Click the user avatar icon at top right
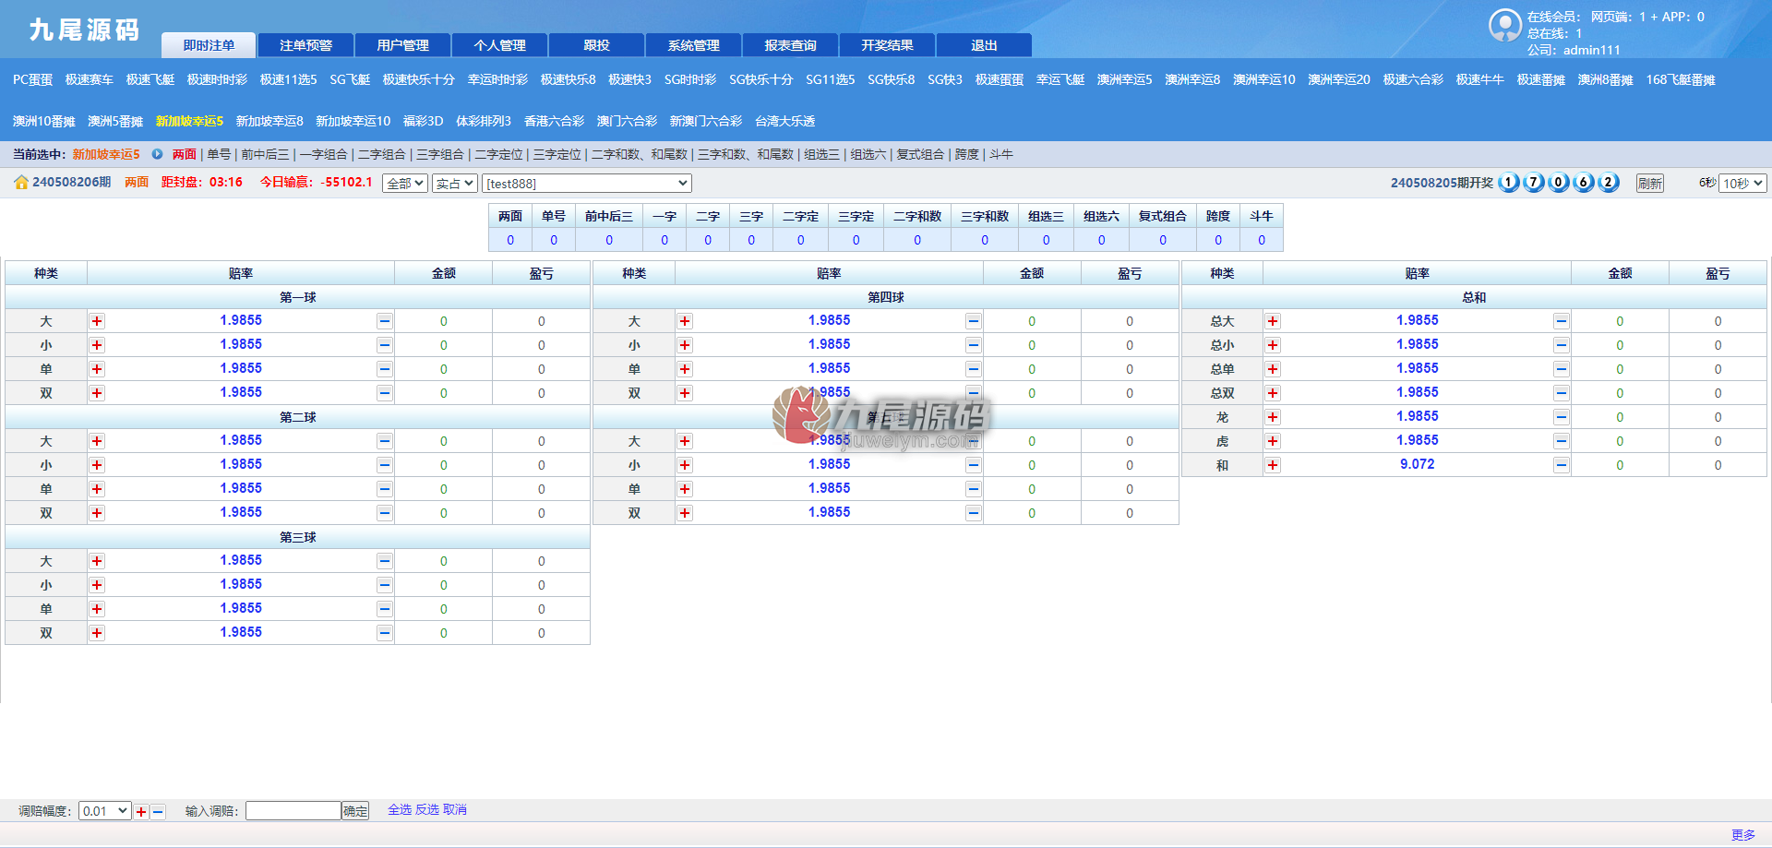 coord(1505,26)
